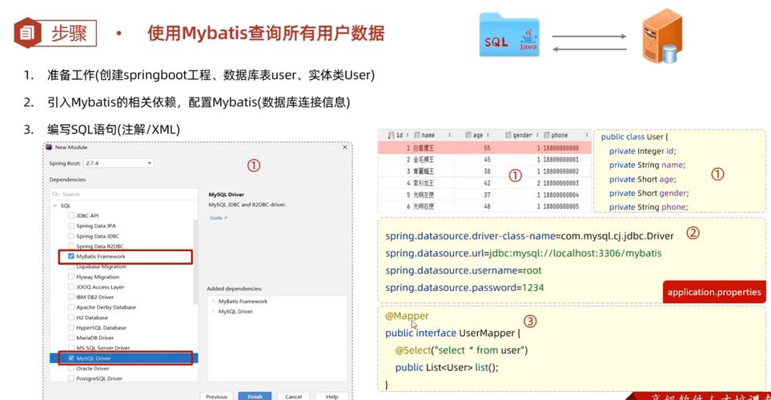Check the Flyway Migration dependency

click(x=71, y=277)
